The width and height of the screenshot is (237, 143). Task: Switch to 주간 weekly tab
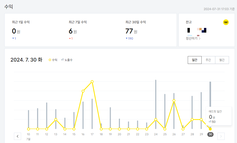pyautogui.click(x=208, y=60)
